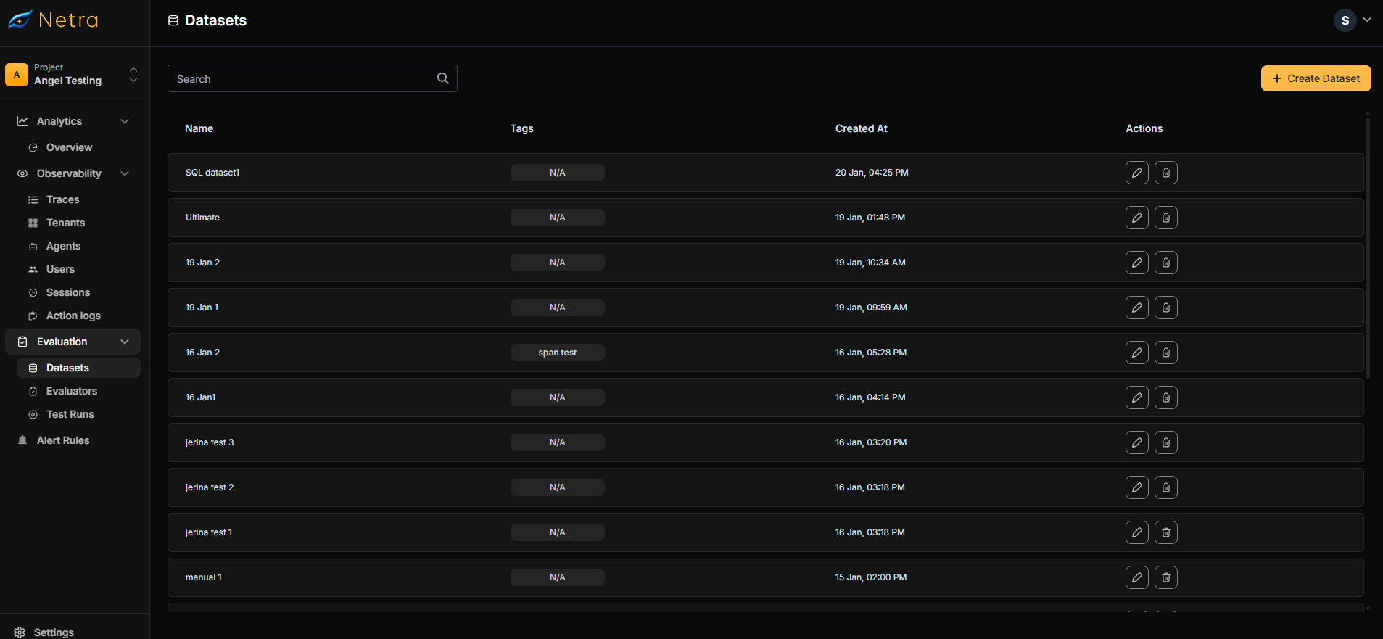
Task: Click the Create Dataset button
Action: click(x=1316, y=78)
